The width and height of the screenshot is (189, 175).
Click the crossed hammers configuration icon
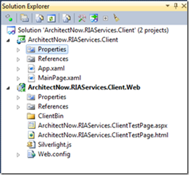coord(82,18)
